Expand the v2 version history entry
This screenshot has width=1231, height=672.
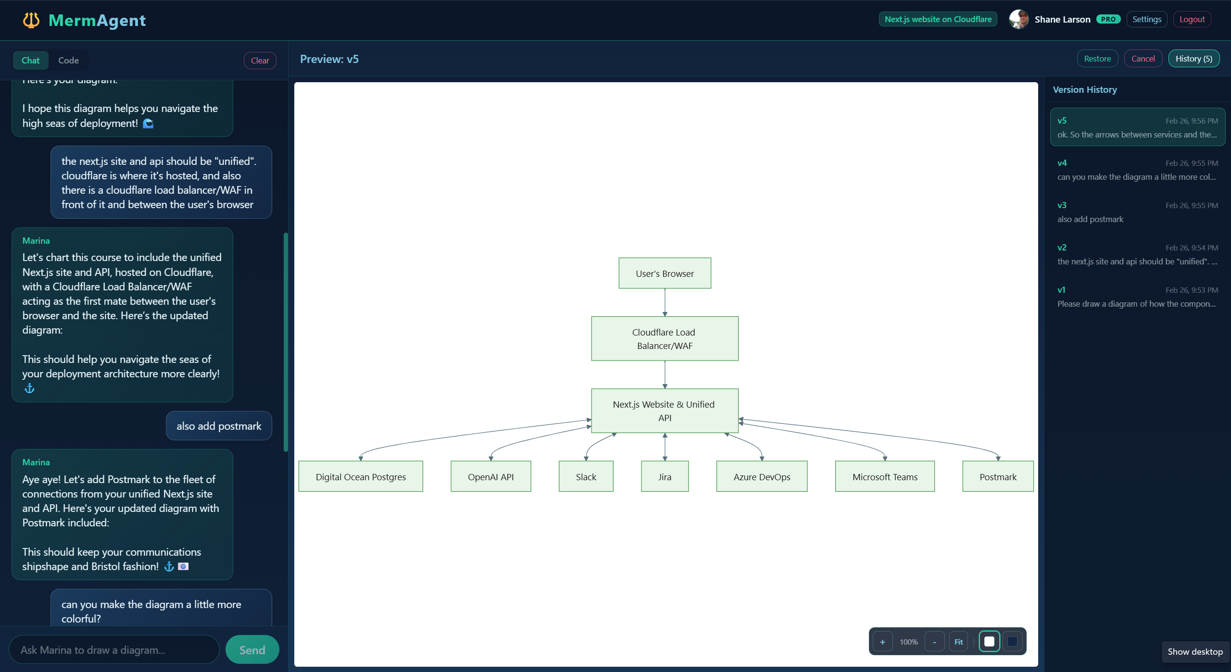pos(1138,254)
